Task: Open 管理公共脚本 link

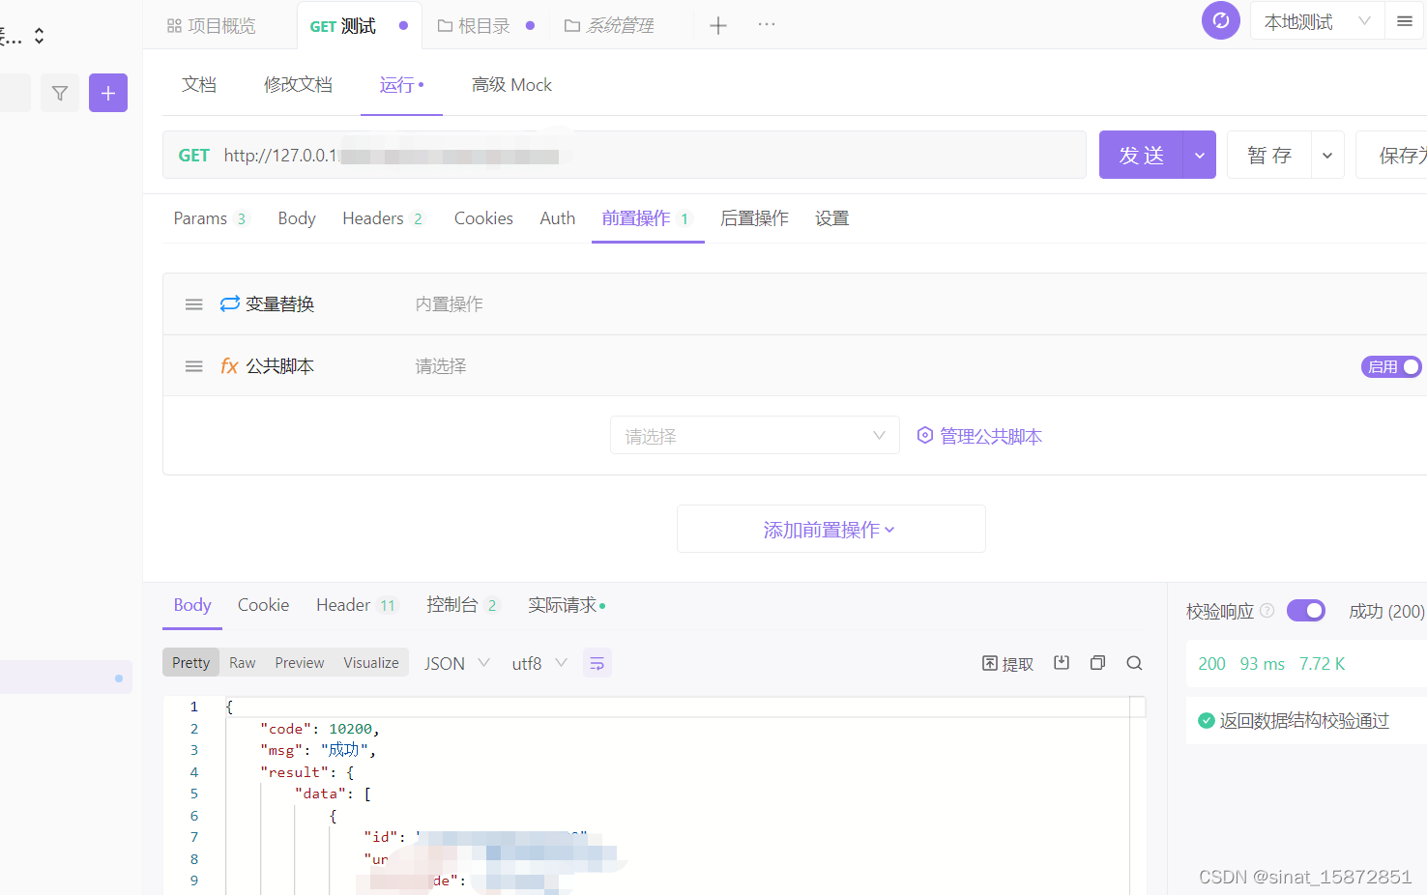Action: (x=979, y=436)
